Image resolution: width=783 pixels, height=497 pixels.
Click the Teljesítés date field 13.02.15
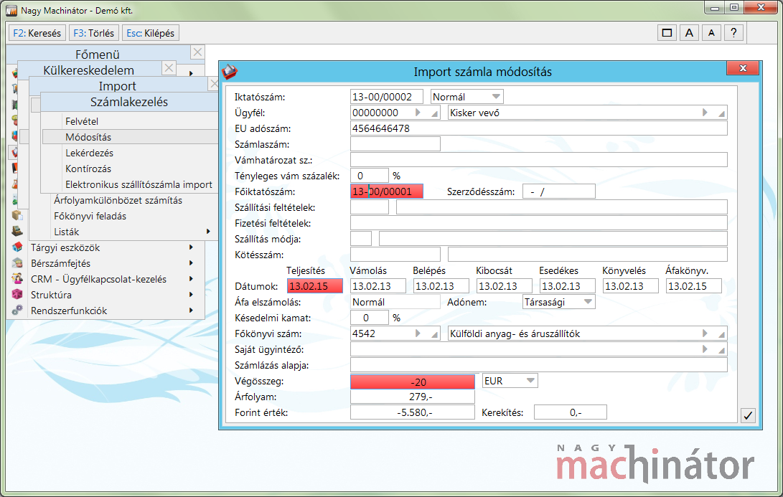[315, 286]
